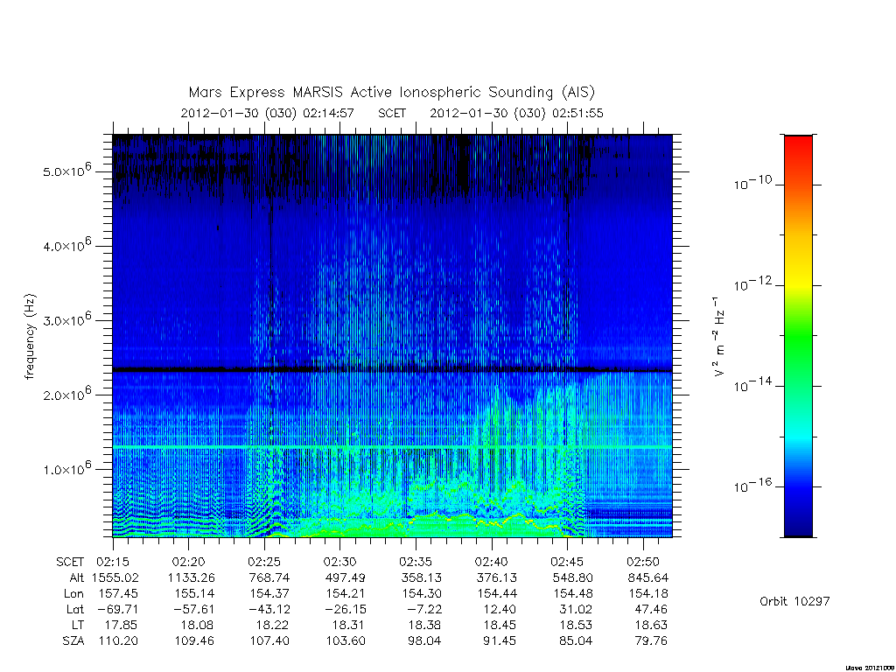Click the plot title mentioning MARSIS Active Ionospheric Sounding
The height and width of the screenshot is (672, 896).
pos(391,92)
